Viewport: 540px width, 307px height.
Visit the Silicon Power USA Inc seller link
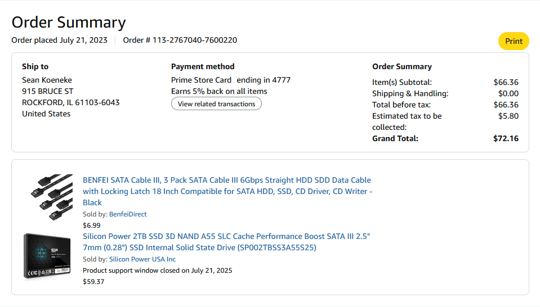click(142, 259)
